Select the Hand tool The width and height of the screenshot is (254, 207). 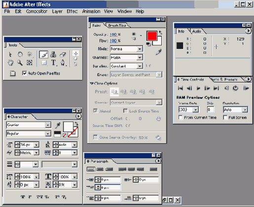[10, 63]
